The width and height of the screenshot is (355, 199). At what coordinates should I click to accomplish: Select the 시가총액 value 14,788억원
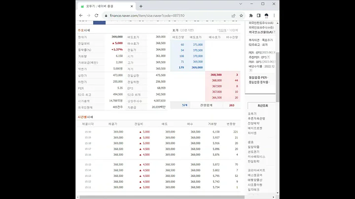point(116,100)
